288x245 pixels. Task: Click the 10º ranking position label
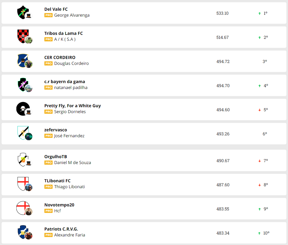(266, 233)
